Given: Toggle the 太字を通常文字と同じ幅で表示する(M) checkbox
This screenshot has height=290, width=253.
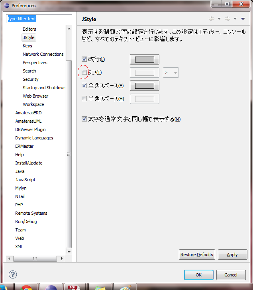Looking at the screenshot, I should tap(84, 119).
